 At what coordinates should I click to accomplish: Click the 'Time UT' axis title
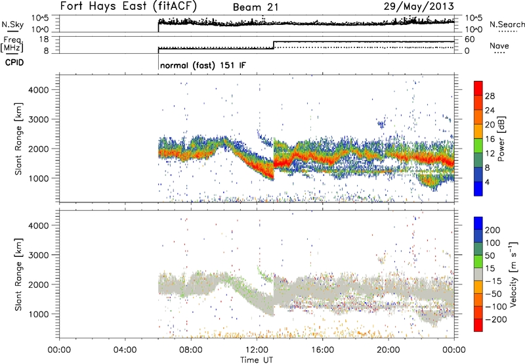pyautogui.click(x=257, y=359)
